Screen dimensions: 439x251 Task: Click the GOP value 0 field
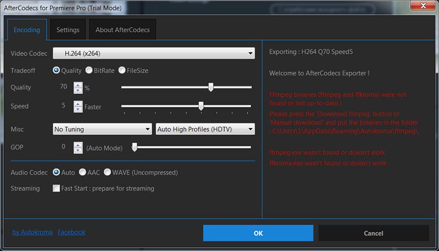[63, 146]
